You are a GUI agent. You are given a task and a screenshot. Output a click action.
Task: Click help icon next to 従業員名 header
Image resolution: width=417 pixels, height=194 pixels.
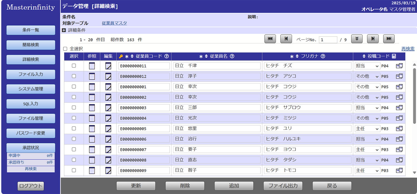tap(232, 56)
